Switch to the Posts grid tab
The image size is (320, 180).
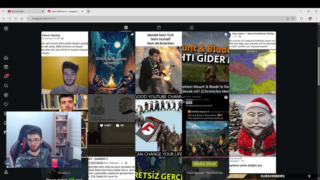click(126, 27)
